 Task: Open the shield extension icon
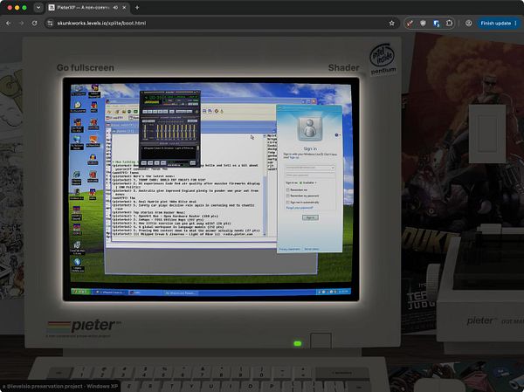tap(423, 23)
